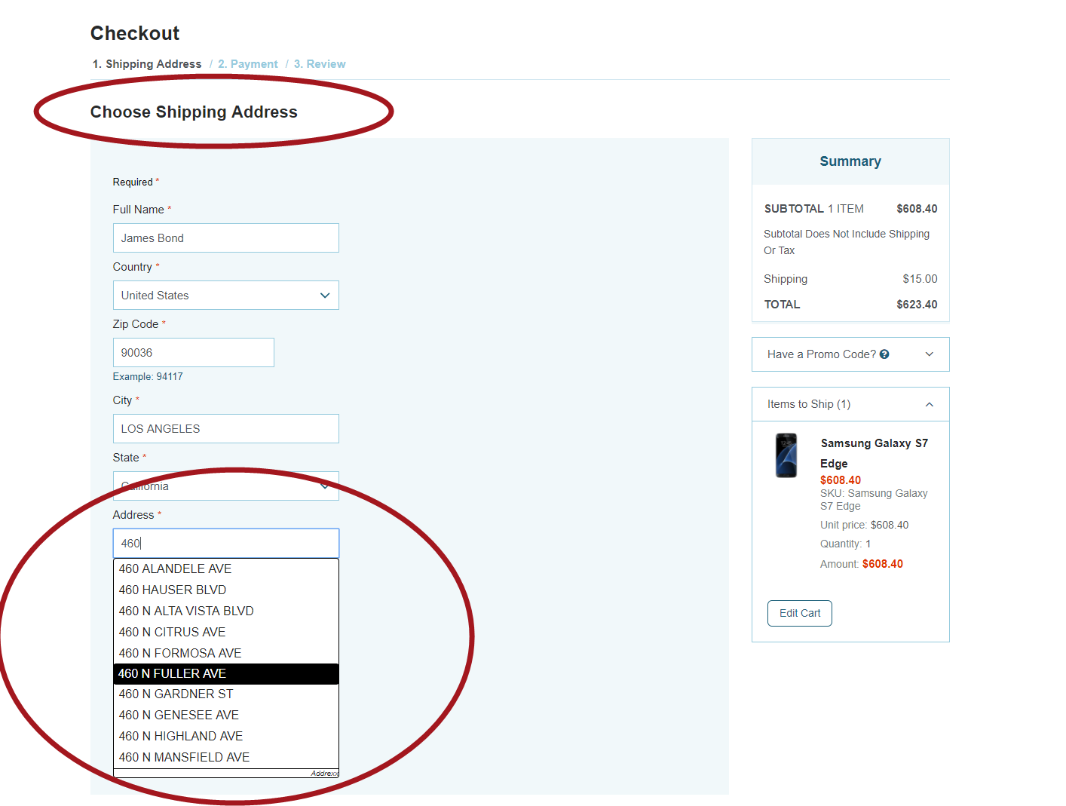Open the State dropdown
The width and height of the screenshot is (1066, 806).
[x=225, y=486]
